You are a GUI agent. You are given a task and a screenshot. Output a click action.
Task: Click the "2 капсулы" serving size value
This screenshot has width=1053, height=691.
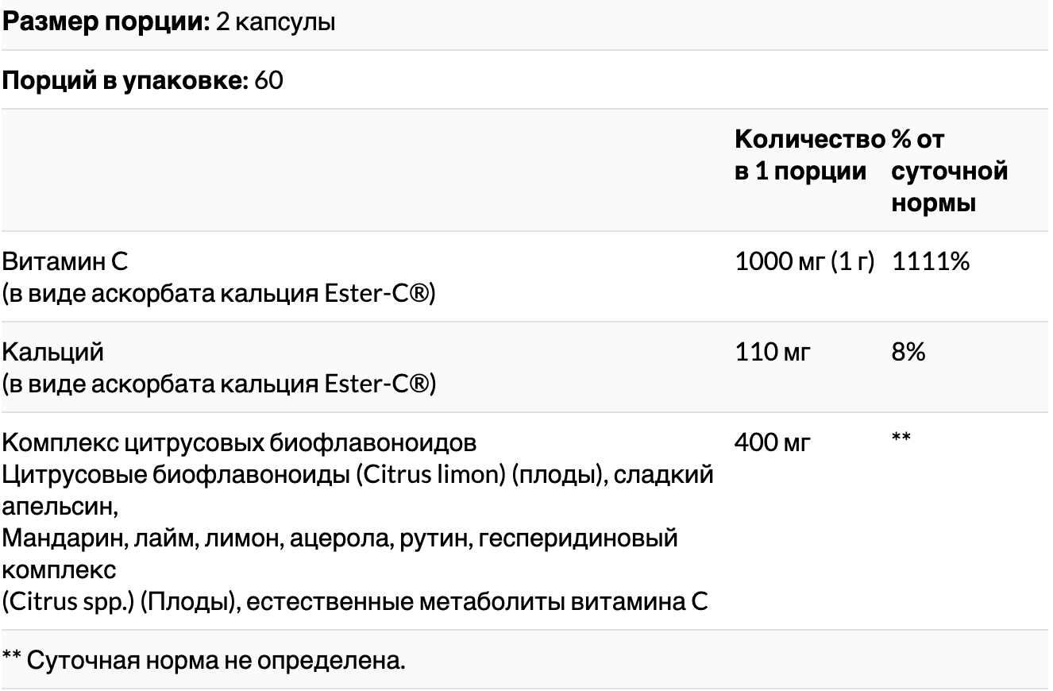click(x=275, y=21)
